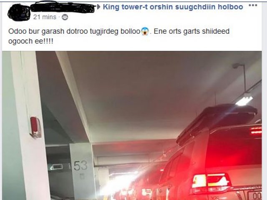The width and height of the screenshot is (267, 200).
Task: Click the bright headlight glare in garage
Action: [119, 186]
